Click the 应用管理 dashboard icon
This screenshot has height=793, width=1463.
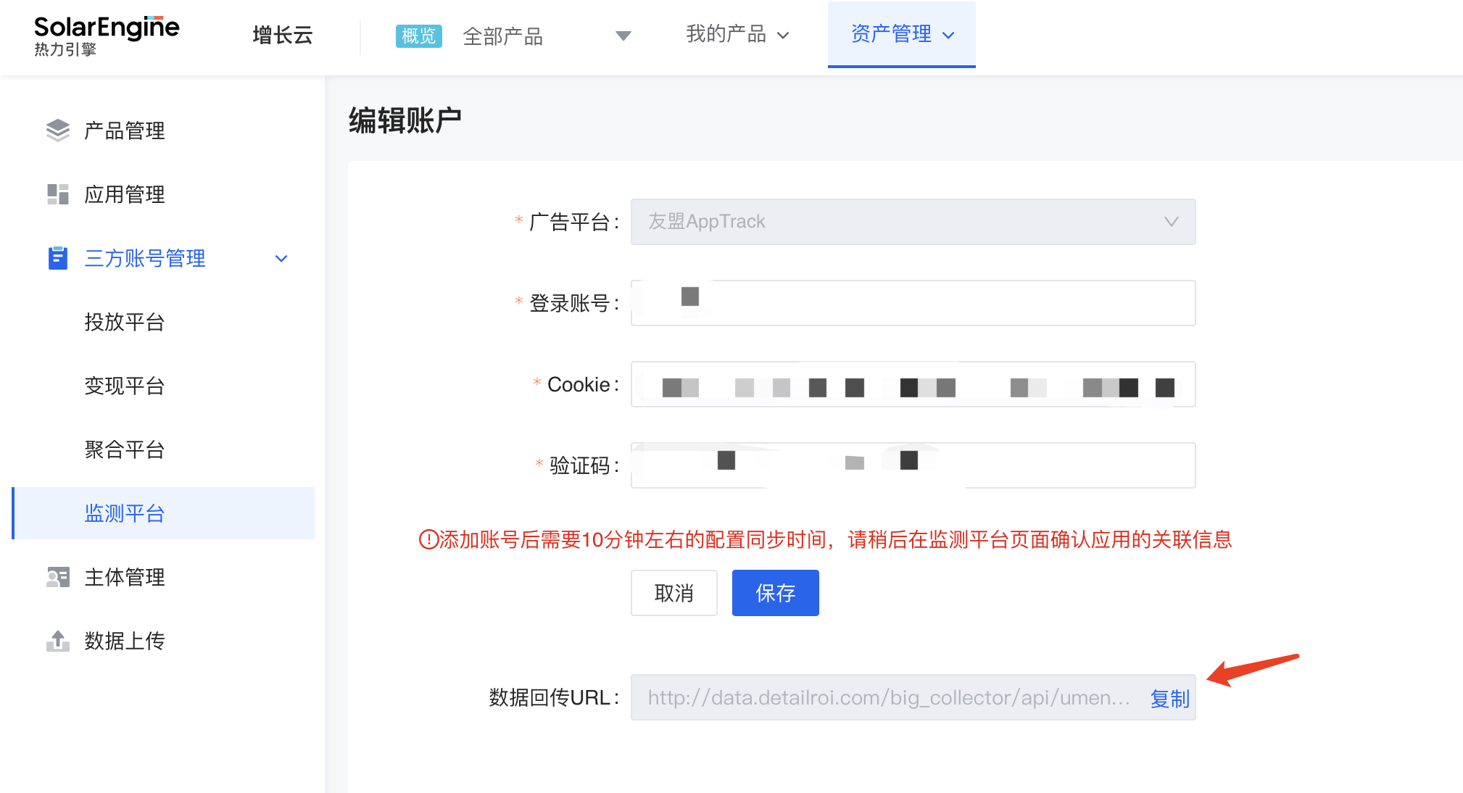click(57, 194)
